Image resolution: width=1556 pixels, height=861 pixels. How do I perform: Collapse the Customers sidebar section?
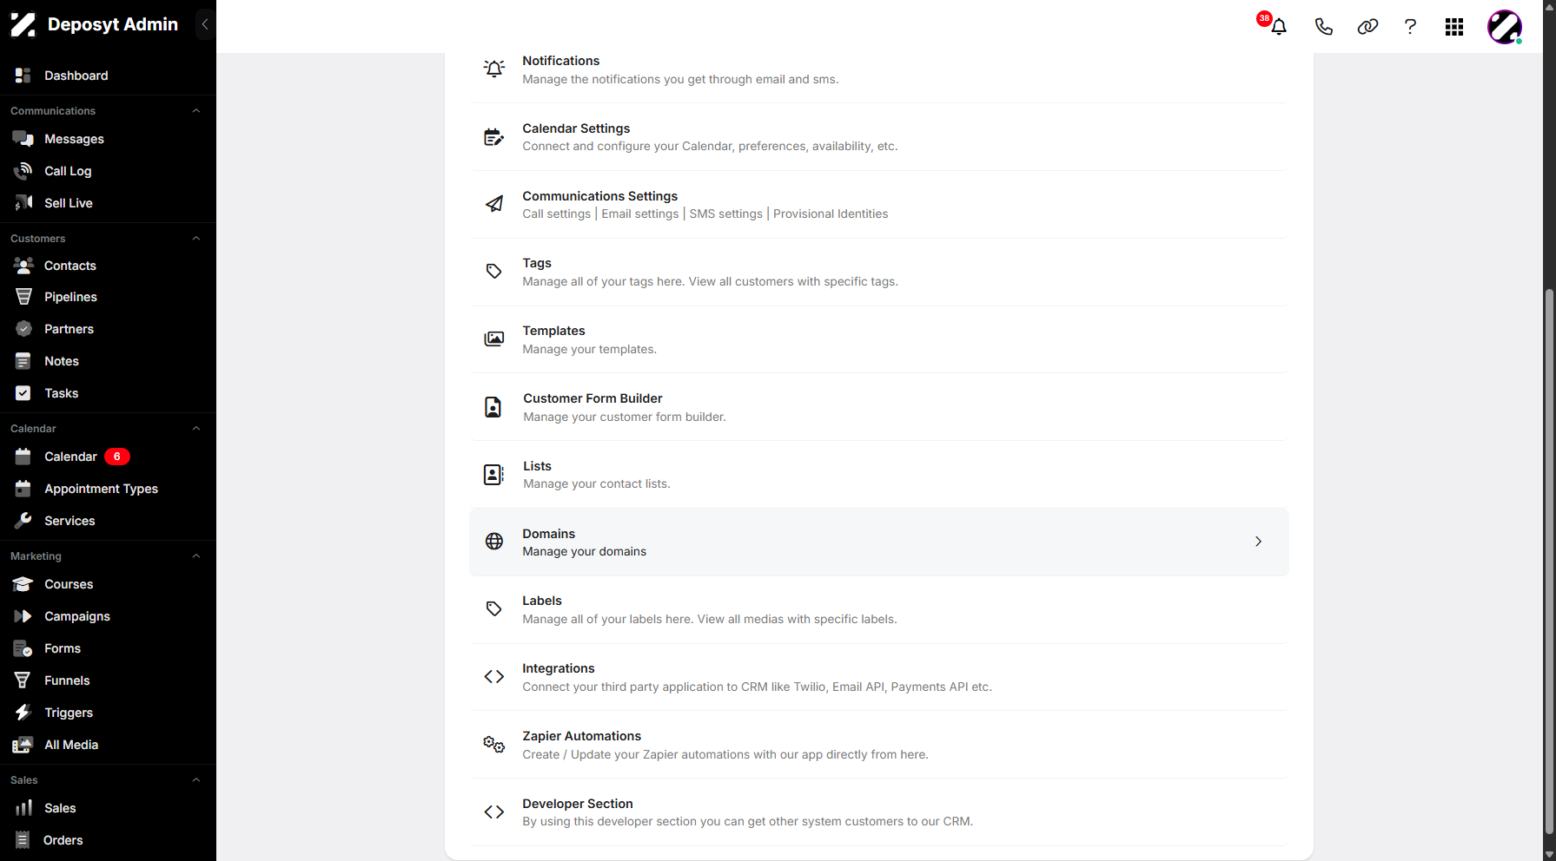196,239
